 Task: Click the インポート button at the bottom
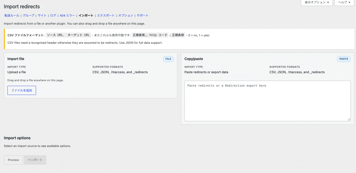pos(35,160)
